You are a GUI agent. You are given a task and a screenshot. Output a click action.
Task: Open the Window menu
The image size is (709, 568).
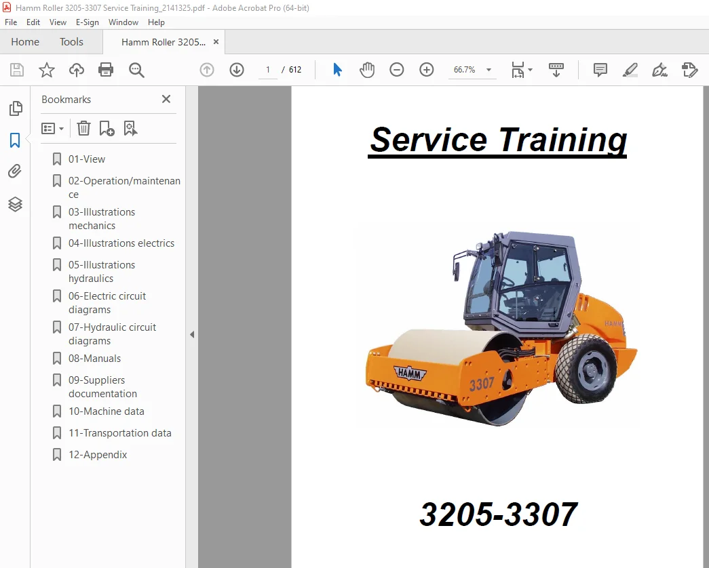pos(123,22)
